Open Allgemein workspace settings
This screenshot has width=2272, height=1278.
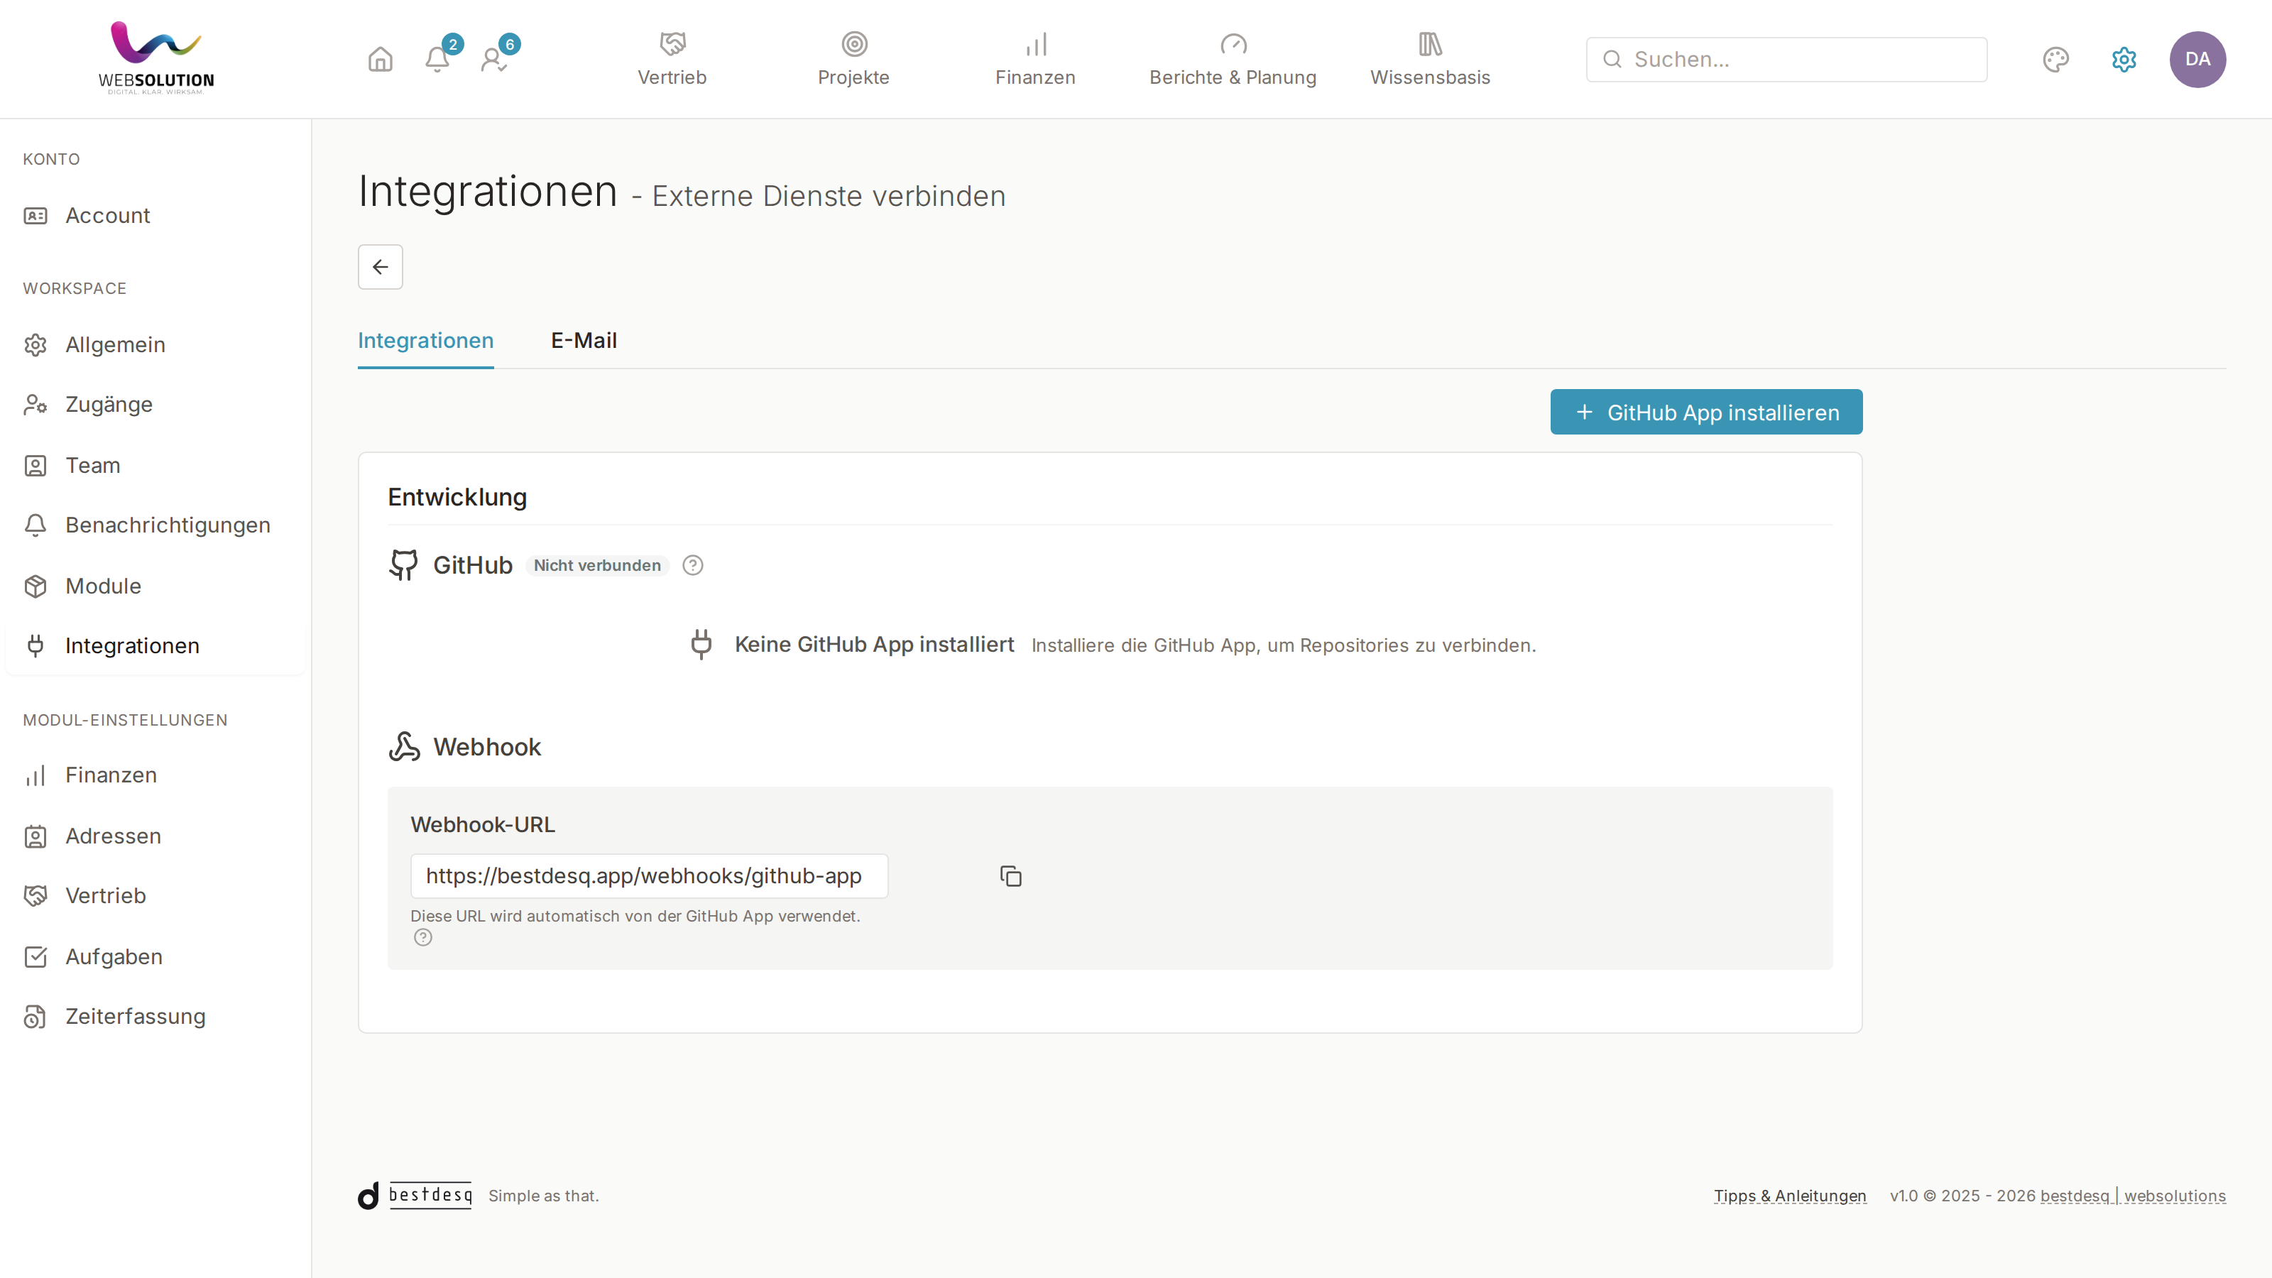click(155, 345)
